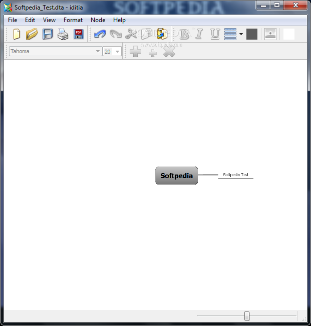Toggle italic text formatting
The width and height of the screenshot is (311, 326).
pyautogui.click(x=199, y=34)
